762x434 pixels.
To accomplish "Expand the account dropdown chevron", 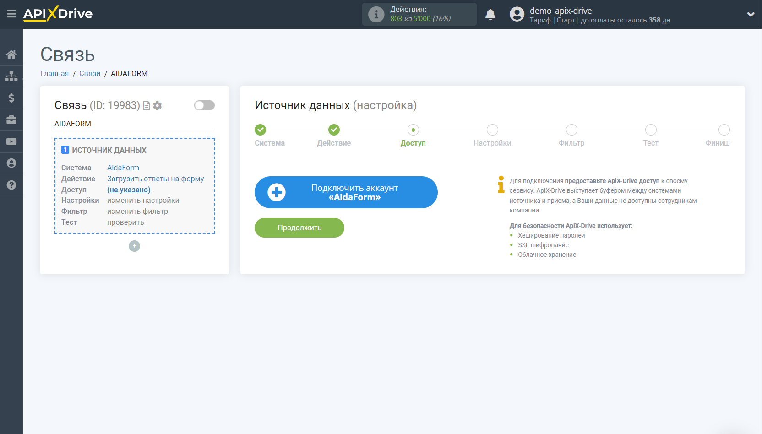I will click(x=751, y=14).
